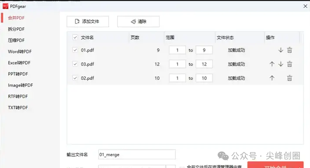Click the 清除 button

click(138, 21)
